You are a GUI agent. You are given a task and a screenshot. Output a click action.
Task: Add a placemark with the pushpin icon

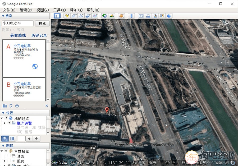(67, 16)
